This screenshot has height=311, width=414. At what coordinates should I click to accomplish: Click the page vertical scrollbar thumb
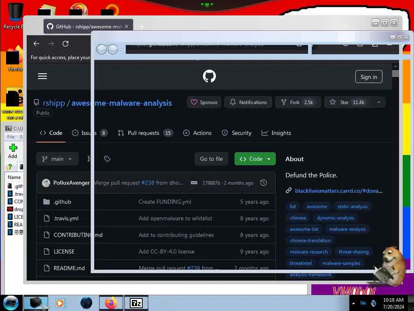tap(395, 73)
